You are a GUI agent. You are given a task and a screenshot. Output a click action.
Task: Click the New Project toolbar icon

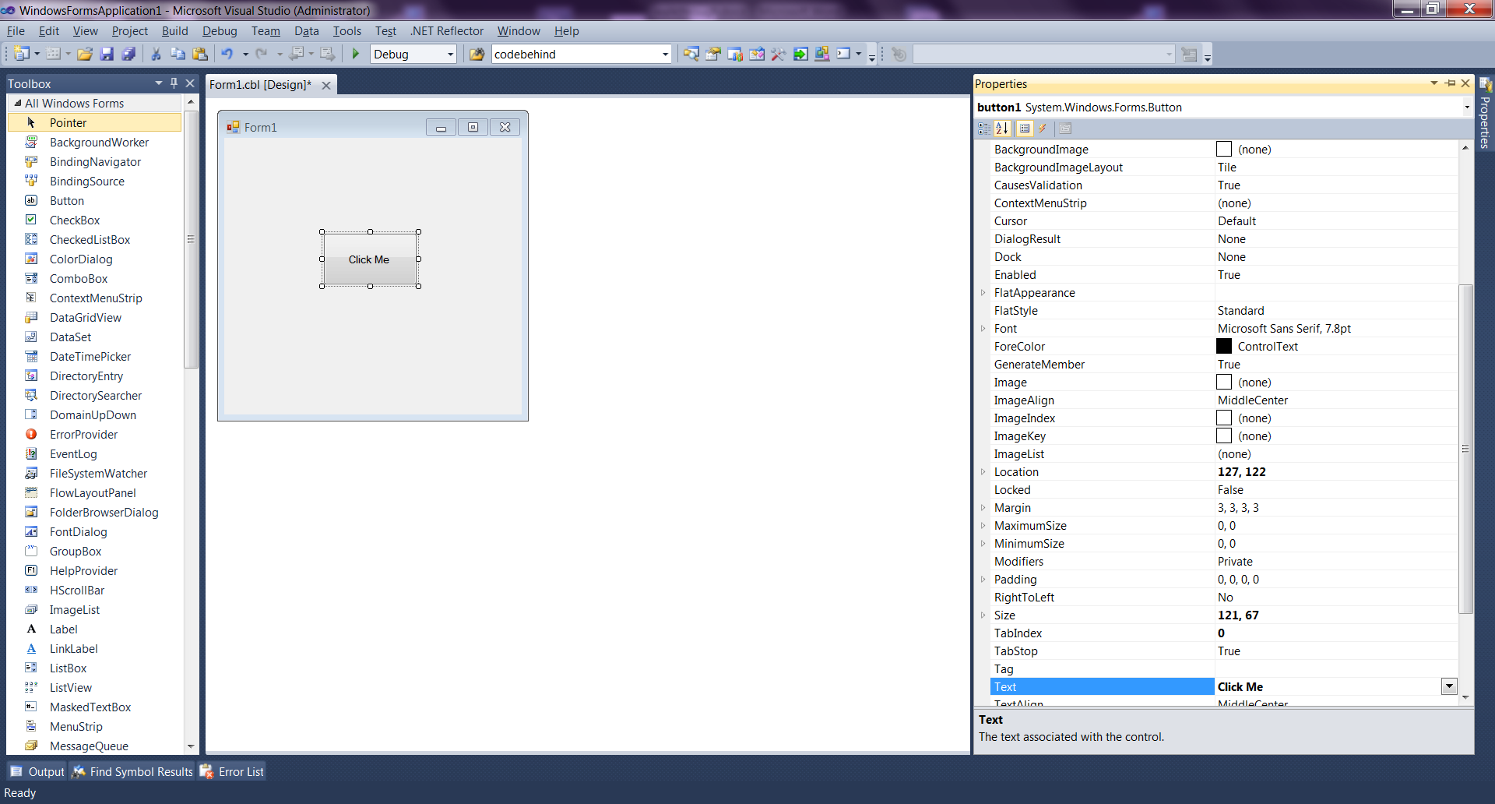coord(21,54)
